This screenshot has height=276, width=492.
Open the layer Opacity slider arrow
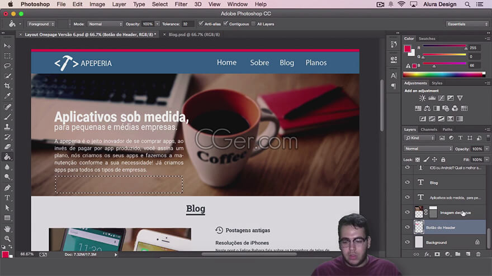click(x=486, y=149)
